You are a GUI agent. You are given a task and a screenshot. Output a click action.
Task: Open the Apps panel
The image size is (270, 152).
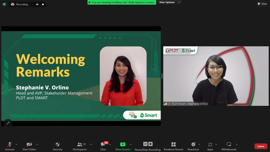pyautogui.click(x=210, y=146)
